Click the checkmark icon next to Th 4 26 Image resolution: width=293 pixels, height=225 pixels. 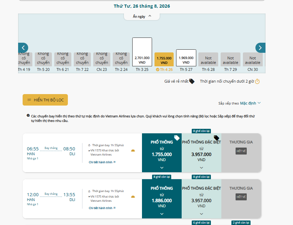tap(158, 69)
